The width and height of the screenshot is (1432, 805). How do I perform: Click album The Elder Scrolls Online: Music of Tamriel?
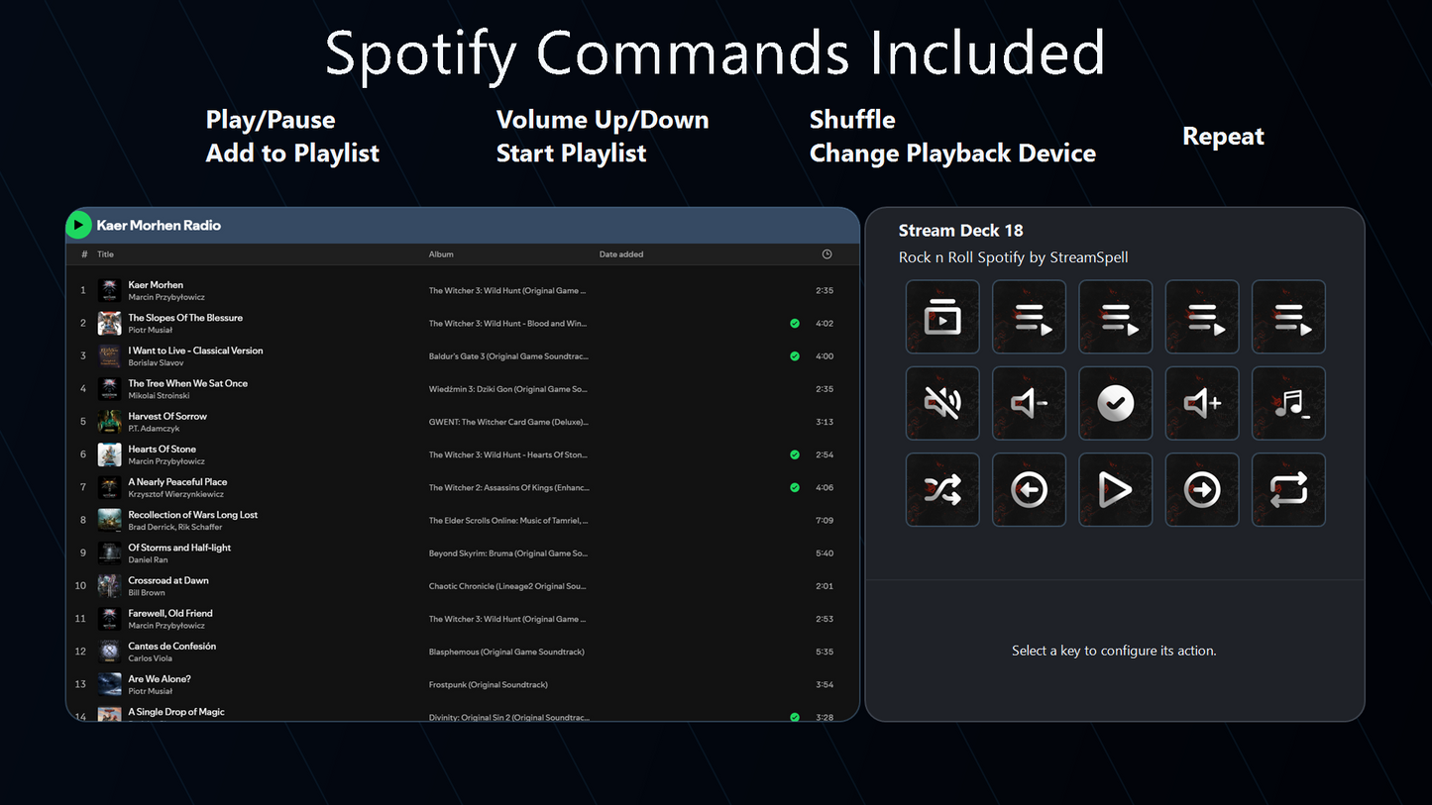pyautogui.click(x=508, y=520)
